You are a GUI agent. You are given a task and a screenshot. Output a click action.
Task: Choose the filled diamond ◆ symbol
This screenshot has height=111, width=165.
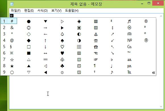[29, 41]
